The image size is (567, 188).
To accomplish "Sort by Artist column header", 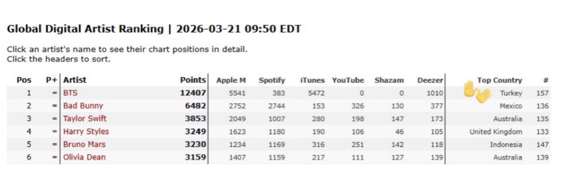I will tap(75, 80).
